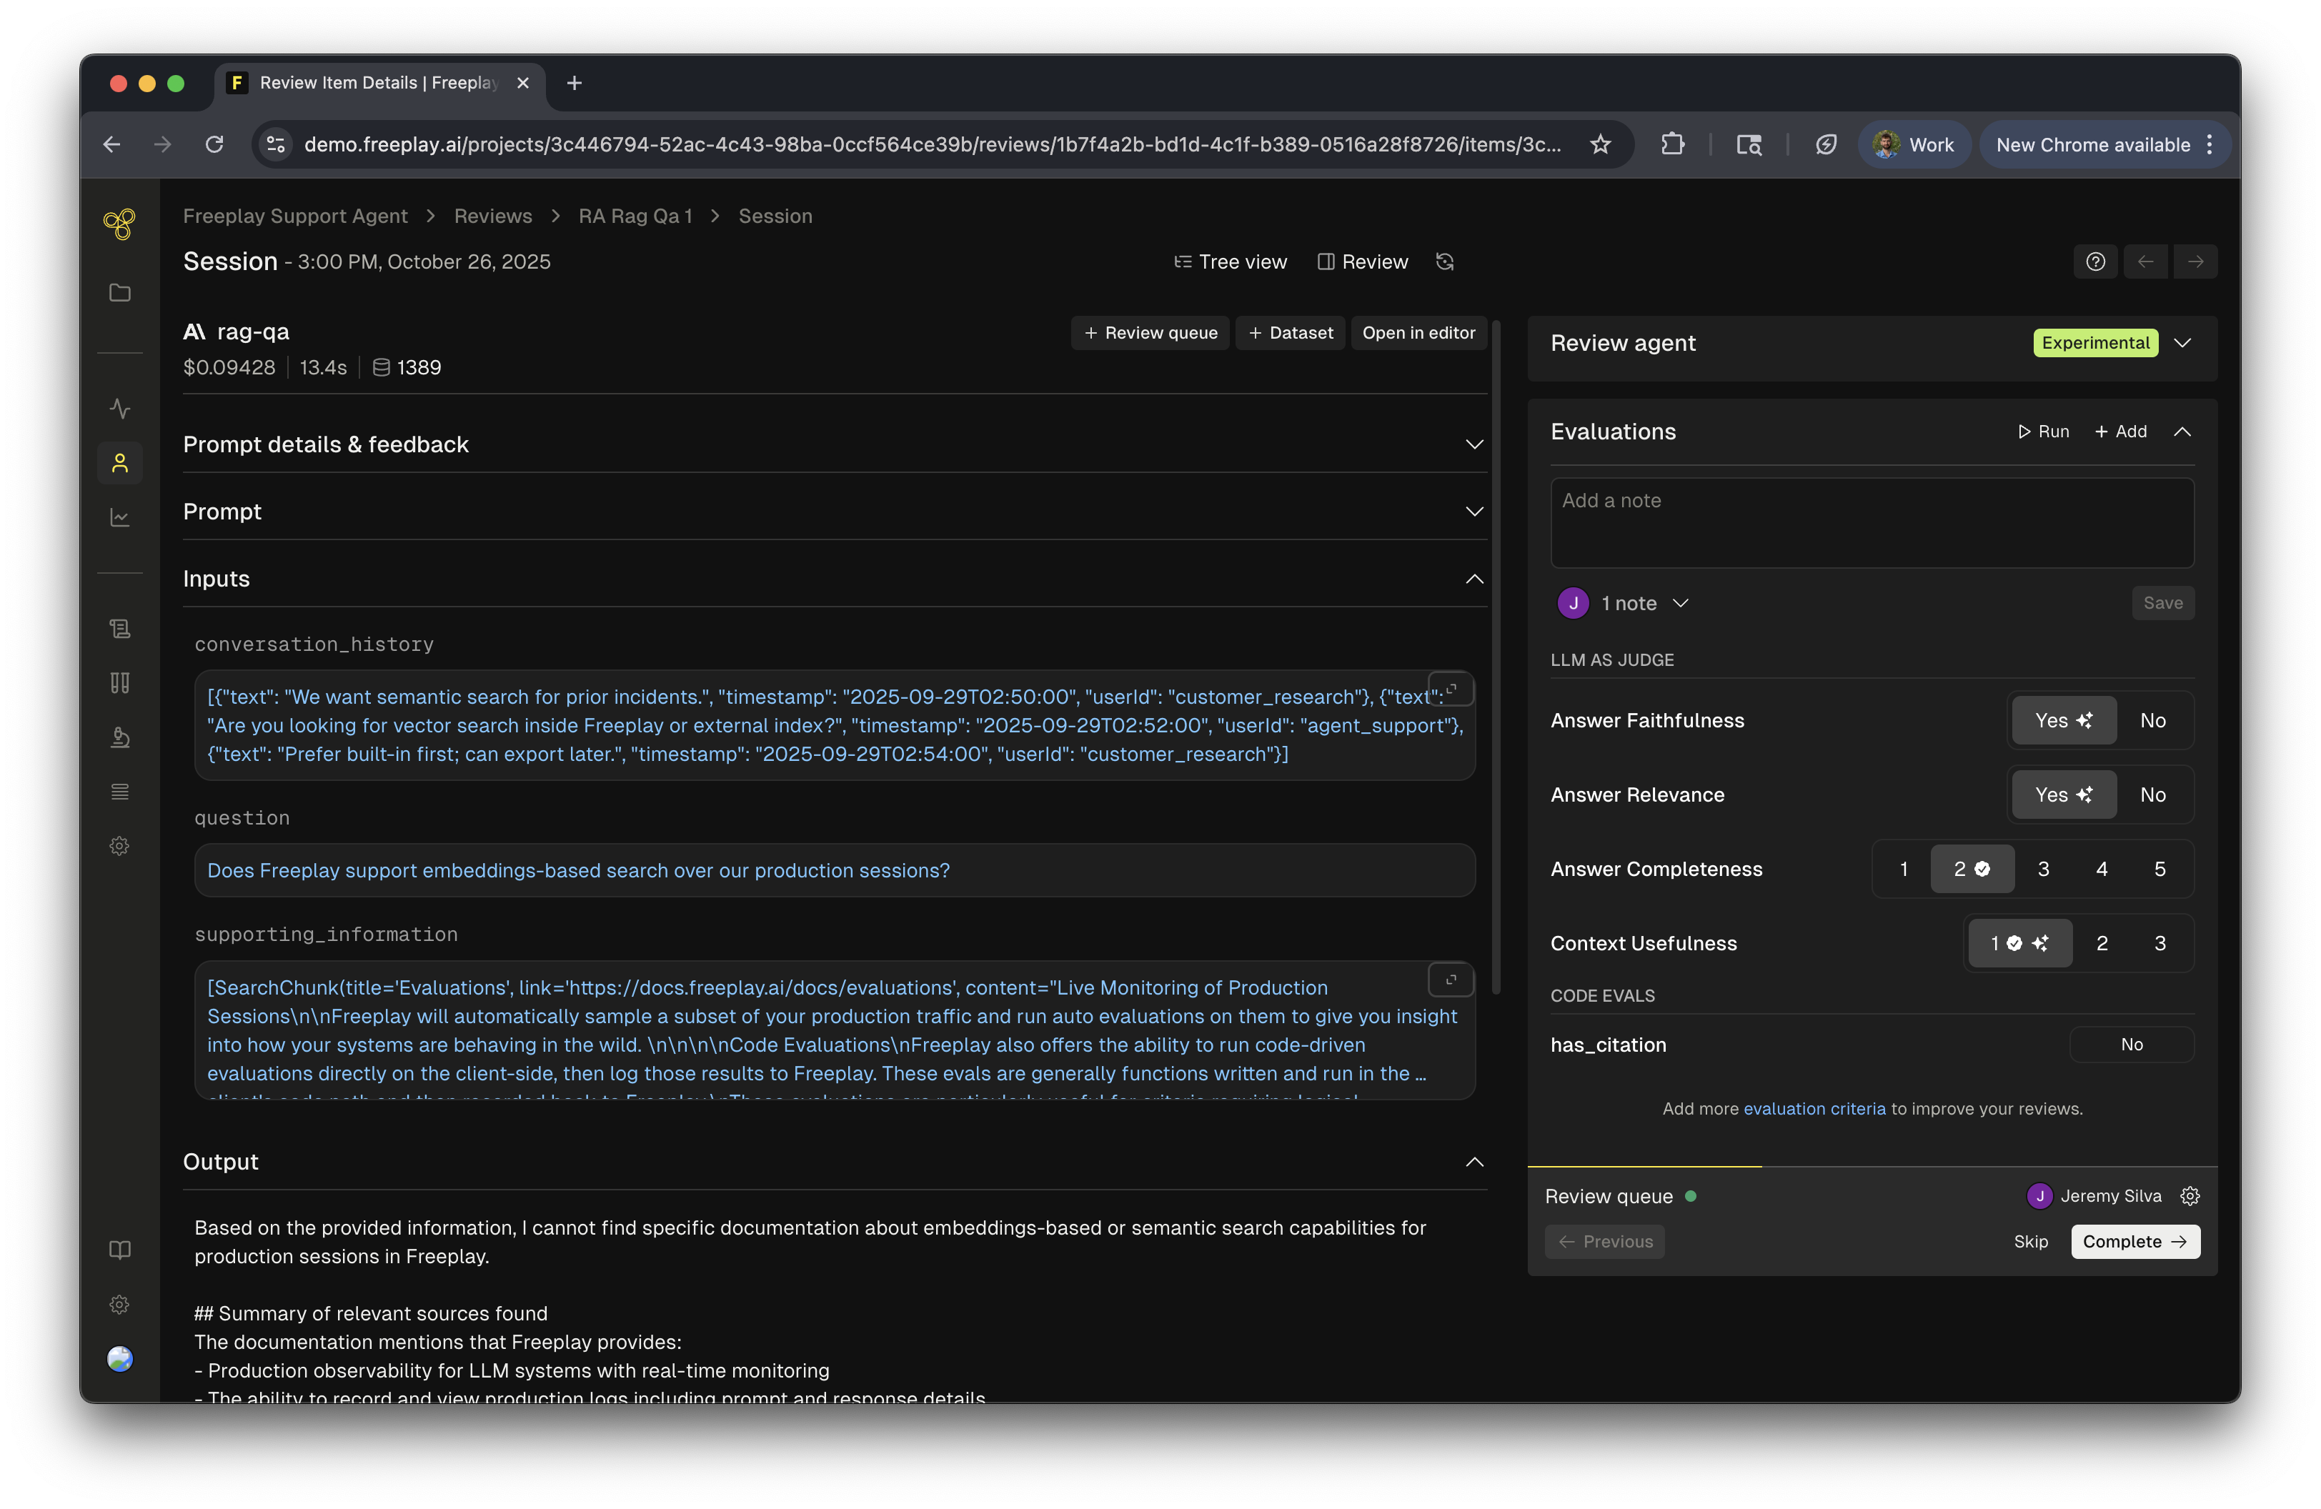The width and height of the screenshot is (2321, 1509).
Task: Open the line chart analytics icon
Action: 119,517
